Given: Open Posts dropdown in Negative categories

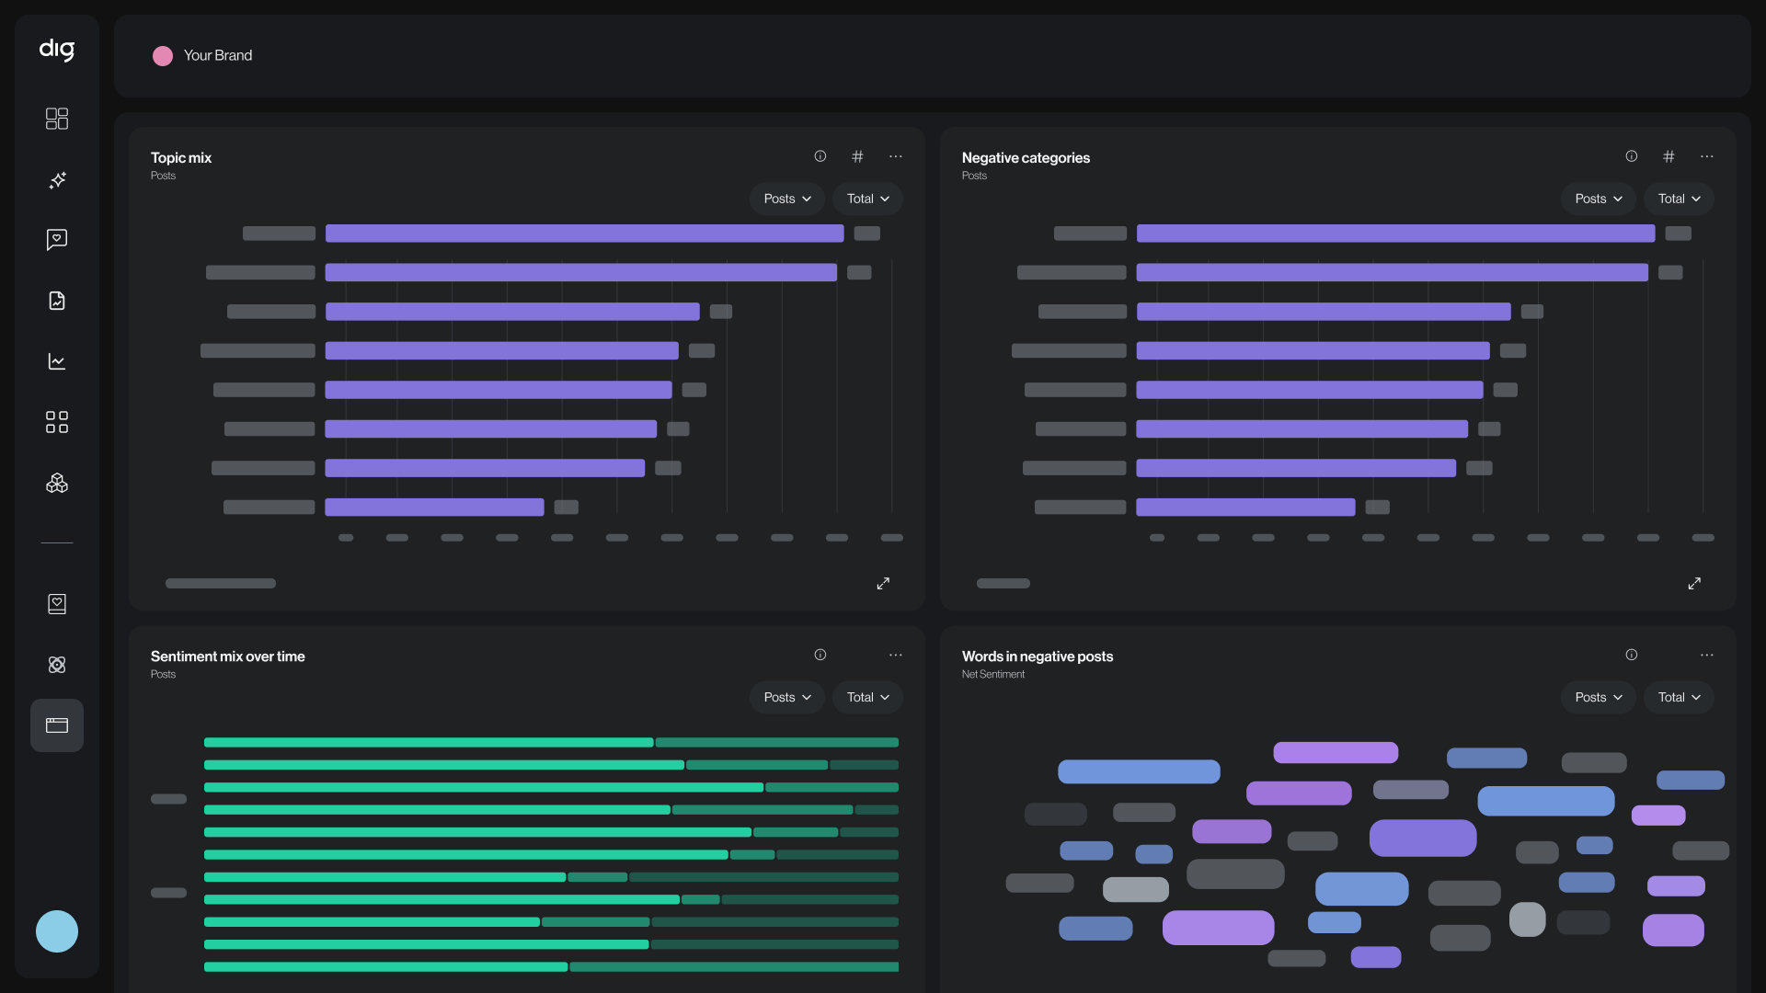Looking at the screenshot, I should tap(1599, 199).
